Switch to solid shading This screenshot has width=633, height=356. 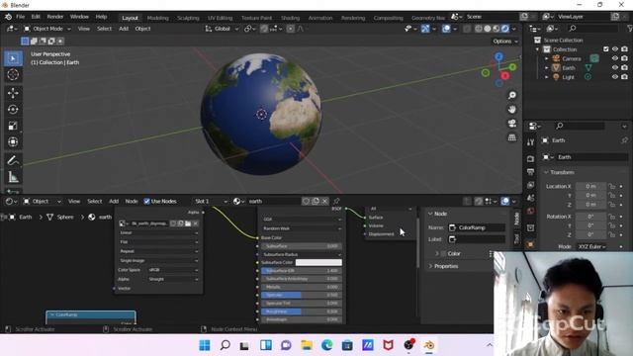coord(488,29)
